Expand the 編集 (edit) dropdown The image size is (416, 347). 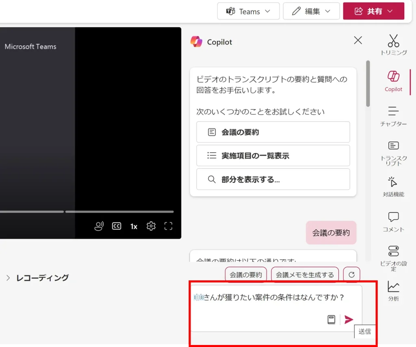point(311,11)
